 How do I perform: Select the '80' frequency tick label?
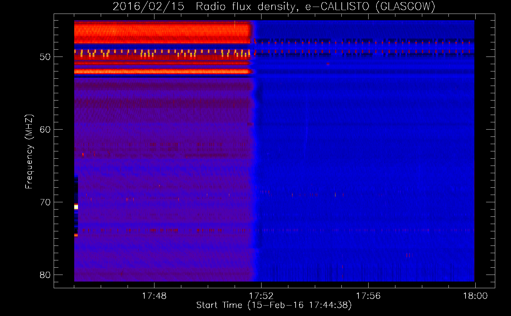pos(45,275)
